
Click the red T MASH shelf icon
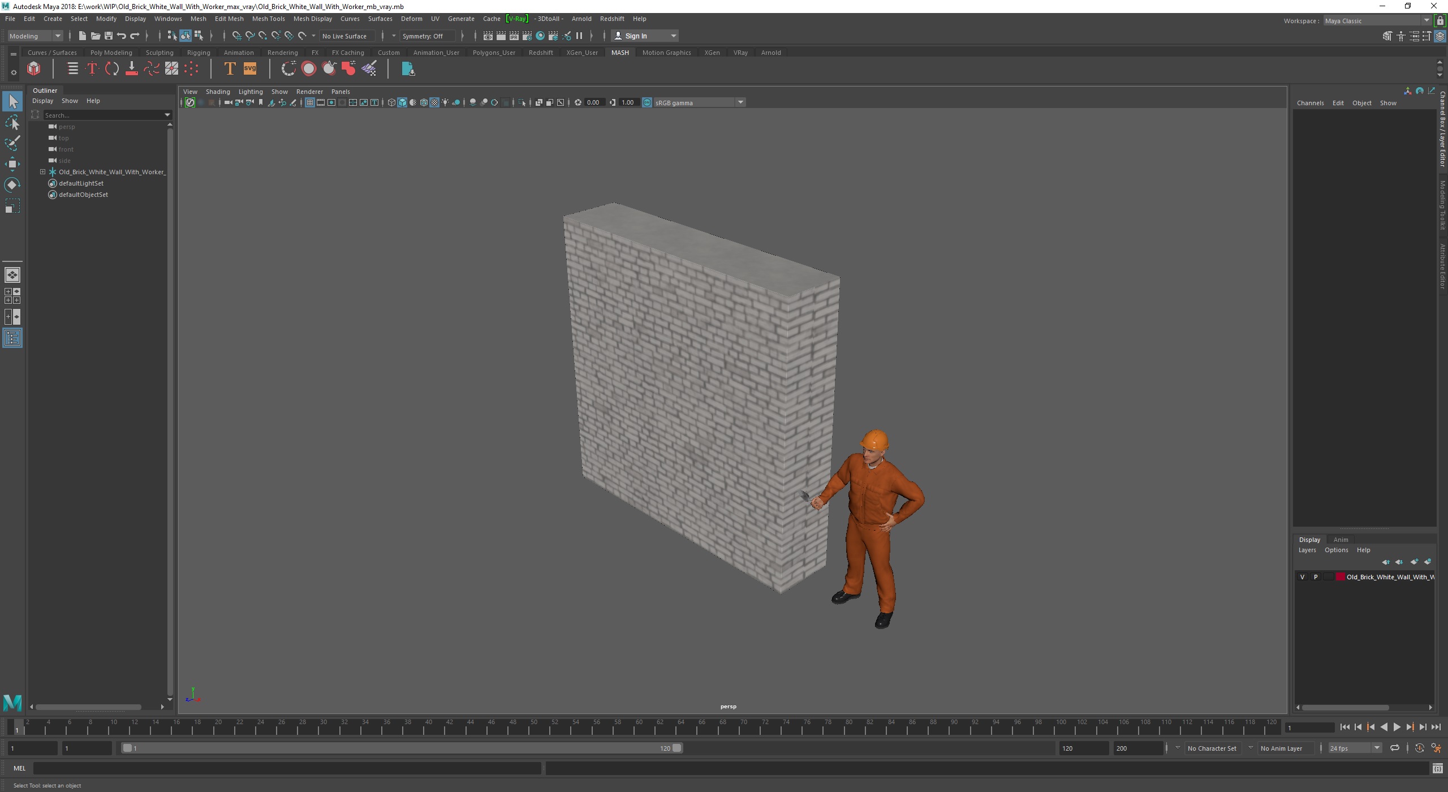[x=92, y=69]
